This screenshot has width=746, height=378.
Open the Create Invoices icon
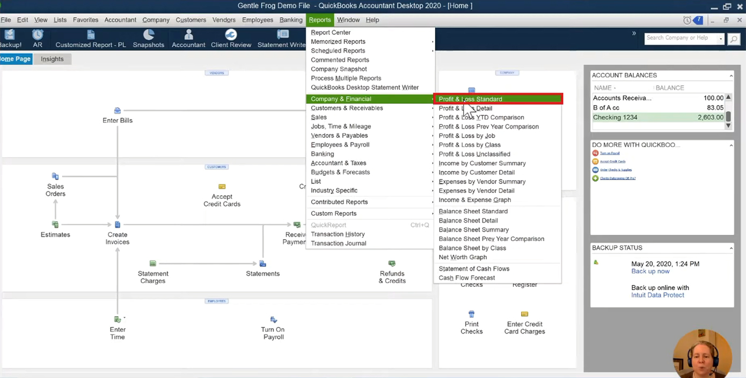coord(118,225)
